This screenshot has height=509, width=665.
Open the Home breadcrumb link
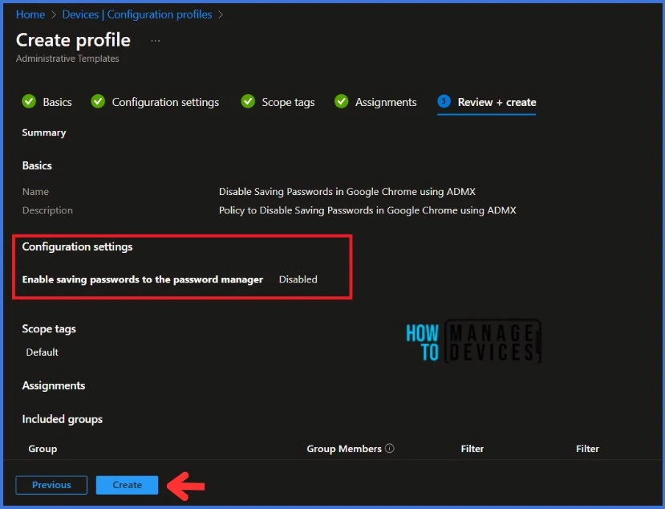[30, 14]
